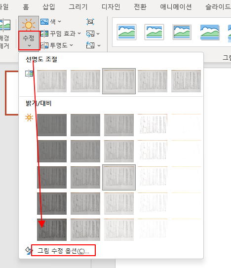Select the fifth sharpness preset (sharpest)
The image size is (231, 268).
point(186,81)
